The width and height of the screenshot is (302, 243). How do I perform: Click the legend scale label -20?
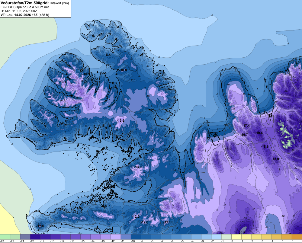click(x=32, y=241)
